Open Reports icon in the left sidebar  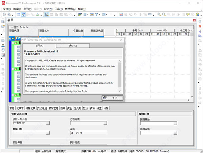[x=3, y=50]
